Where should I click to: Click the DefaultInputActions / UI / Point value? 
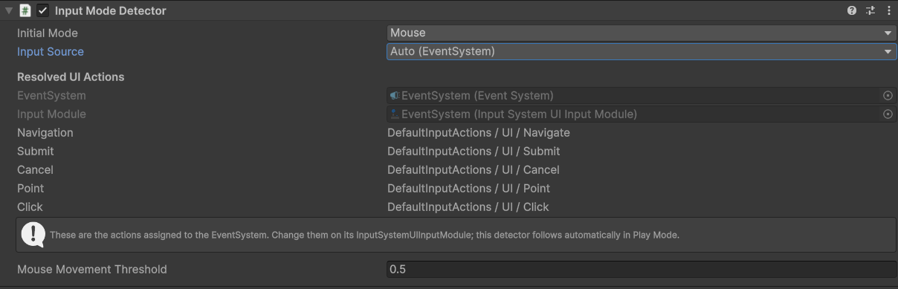point(469,188)
